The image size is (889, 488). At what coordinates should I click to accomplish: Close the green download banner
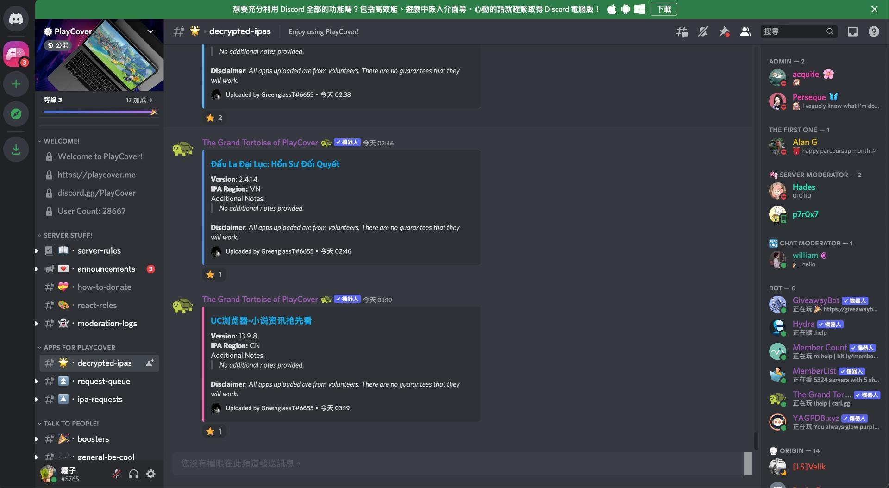[x=874, y=9]
